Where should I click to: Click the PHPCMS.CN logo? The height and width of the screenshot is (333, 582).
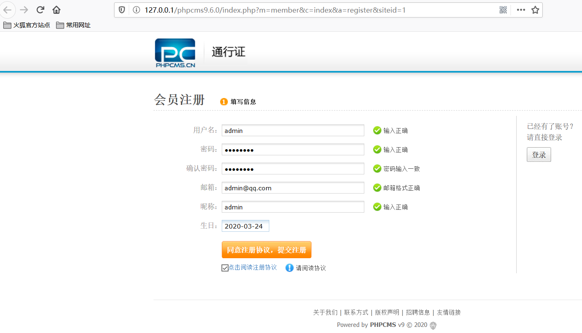(175, 53)
